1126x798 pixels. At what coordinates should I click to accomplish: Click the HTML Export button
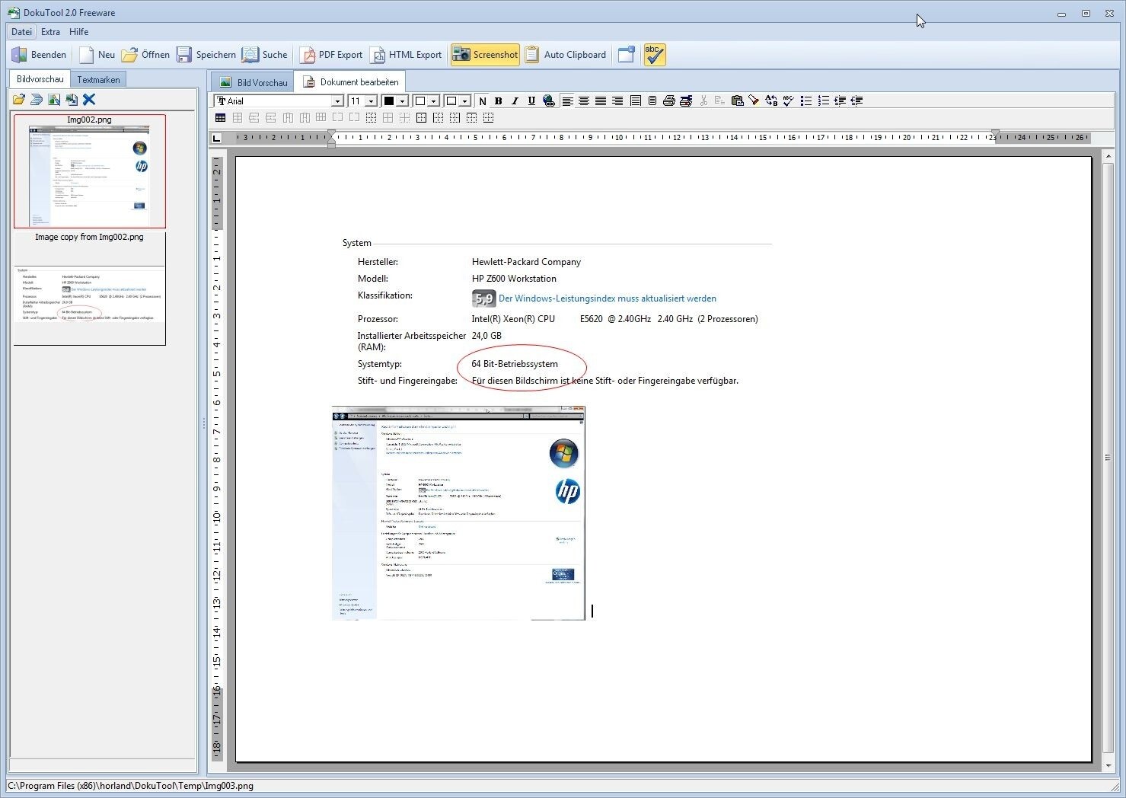[x=406, y=55]
